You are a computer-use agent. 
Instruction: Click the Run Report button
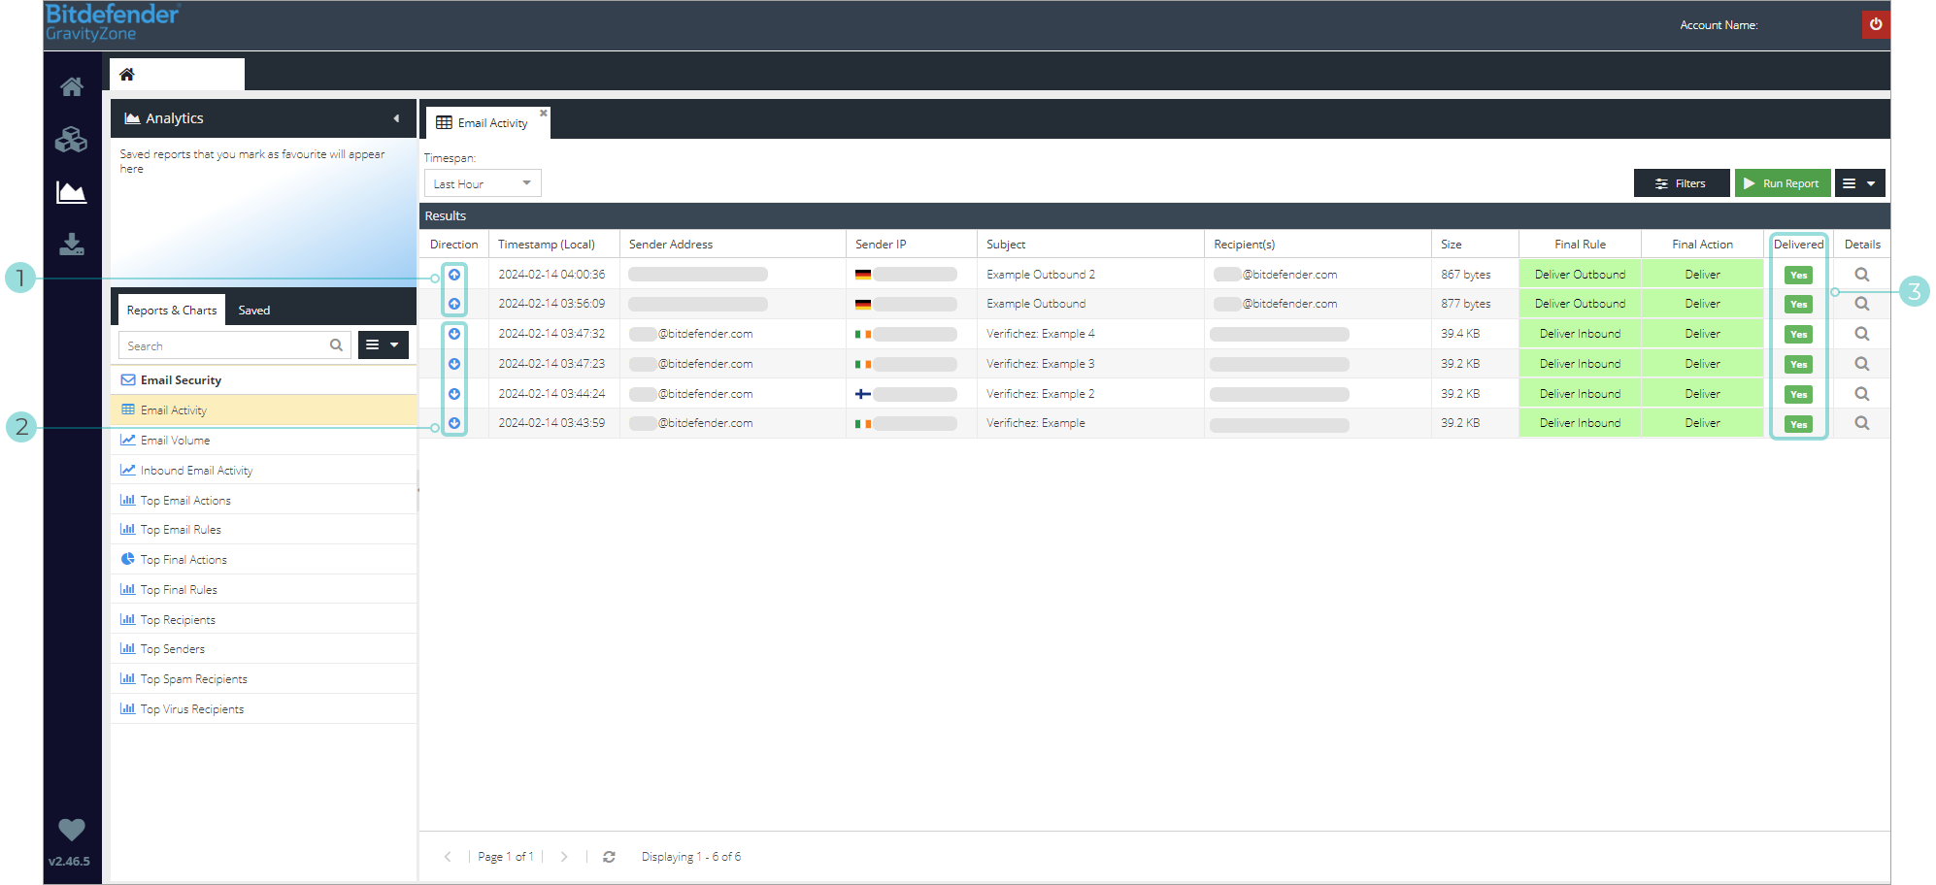coord(1783,182)
